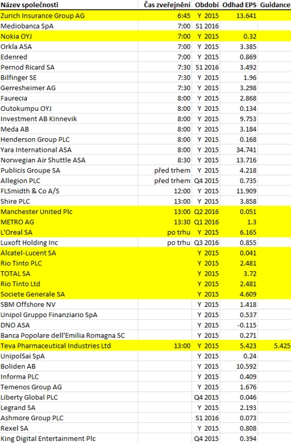The image size is (291, 443).
Task: Select the Zurich Insurance Group AG cell
Action: (69, 16)
